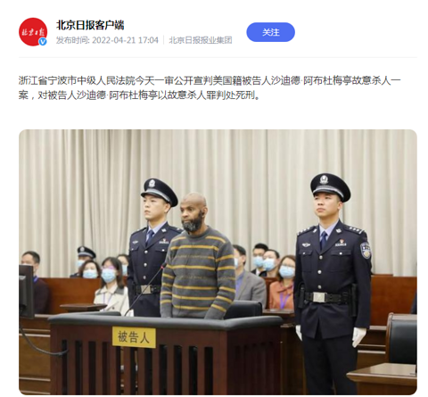Click the 发布时间 2022-04-21 17:04 timestamp

point(107,40)
